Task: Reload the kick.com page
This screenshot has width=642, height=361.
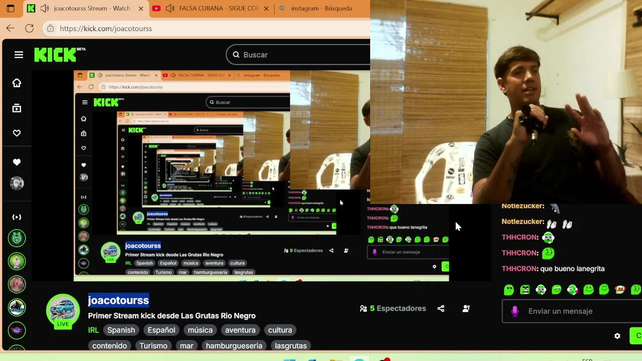Action: pyautogui.click(x=30, y=29)
